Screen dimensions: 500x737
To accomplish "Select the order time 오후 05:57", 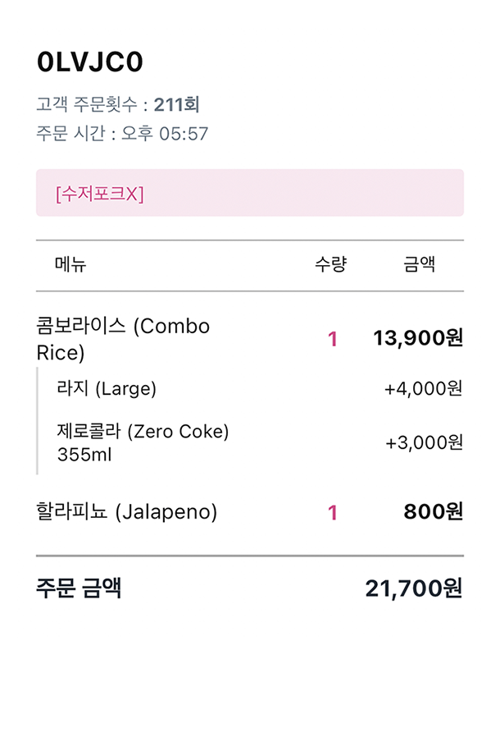I will [165, 134].
